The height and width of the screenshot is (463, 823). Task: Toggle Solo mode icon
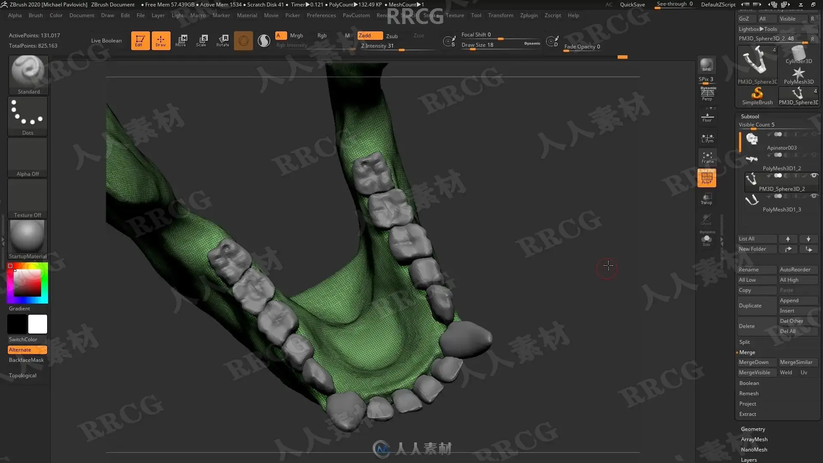click(x=706, y=240)
